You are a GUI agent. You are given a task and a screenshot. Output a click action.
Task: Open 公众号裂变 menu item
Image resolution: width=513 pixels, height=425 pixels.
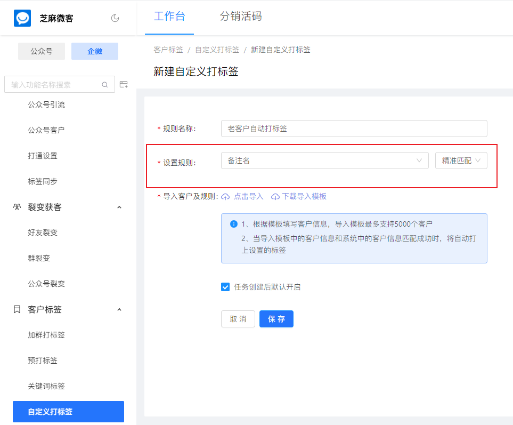coord(46,284)
